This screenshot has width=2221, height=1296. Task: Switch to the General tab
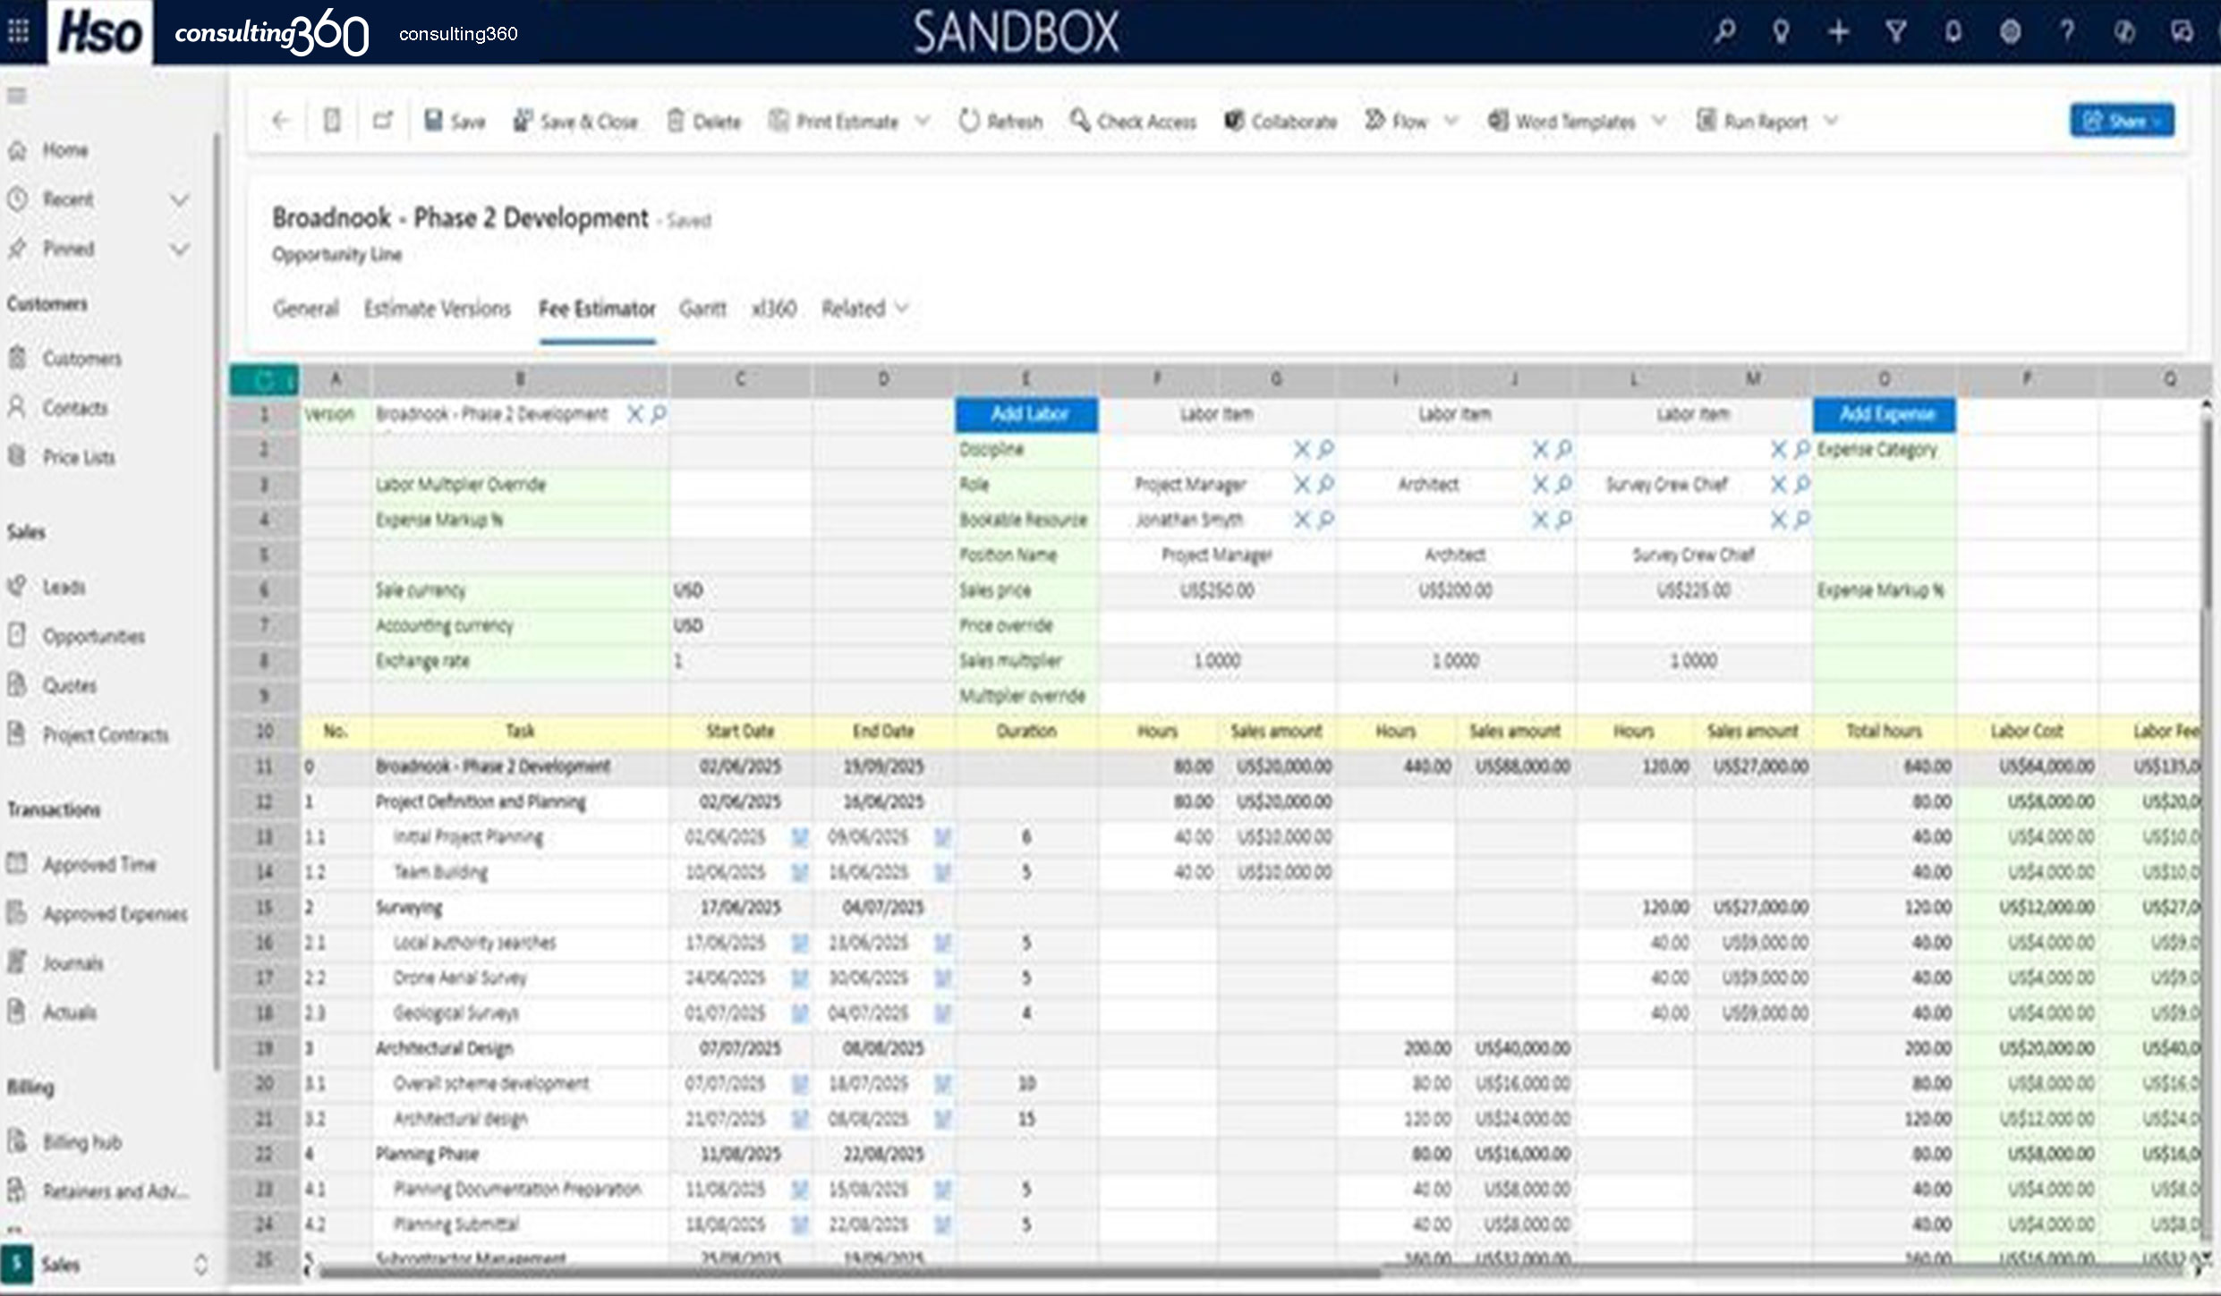point(306,309)
